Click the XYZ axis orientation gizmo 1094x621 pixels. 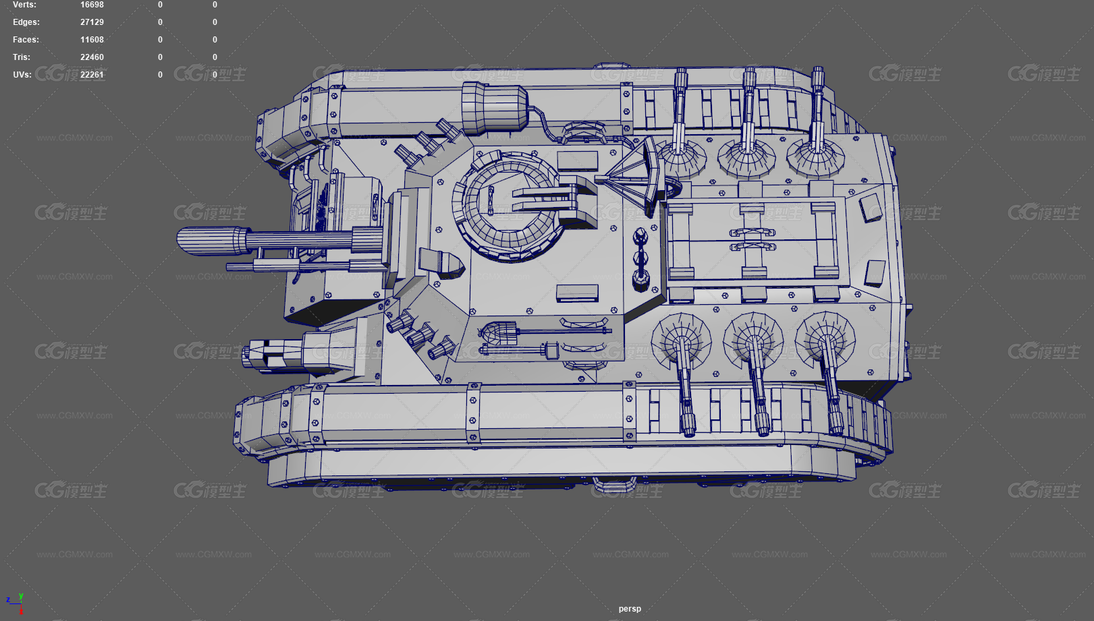click(15, 603)
